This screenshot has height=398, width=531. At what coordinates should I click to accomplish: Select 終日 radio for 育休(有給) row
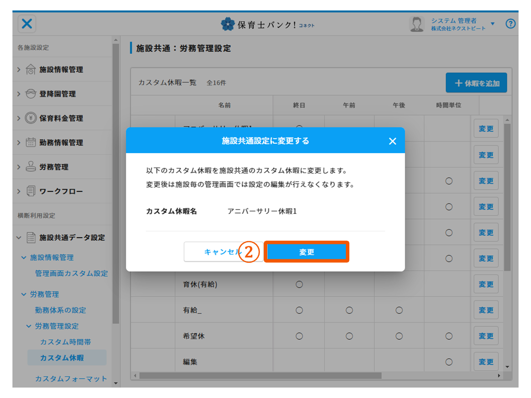point(299,285)
